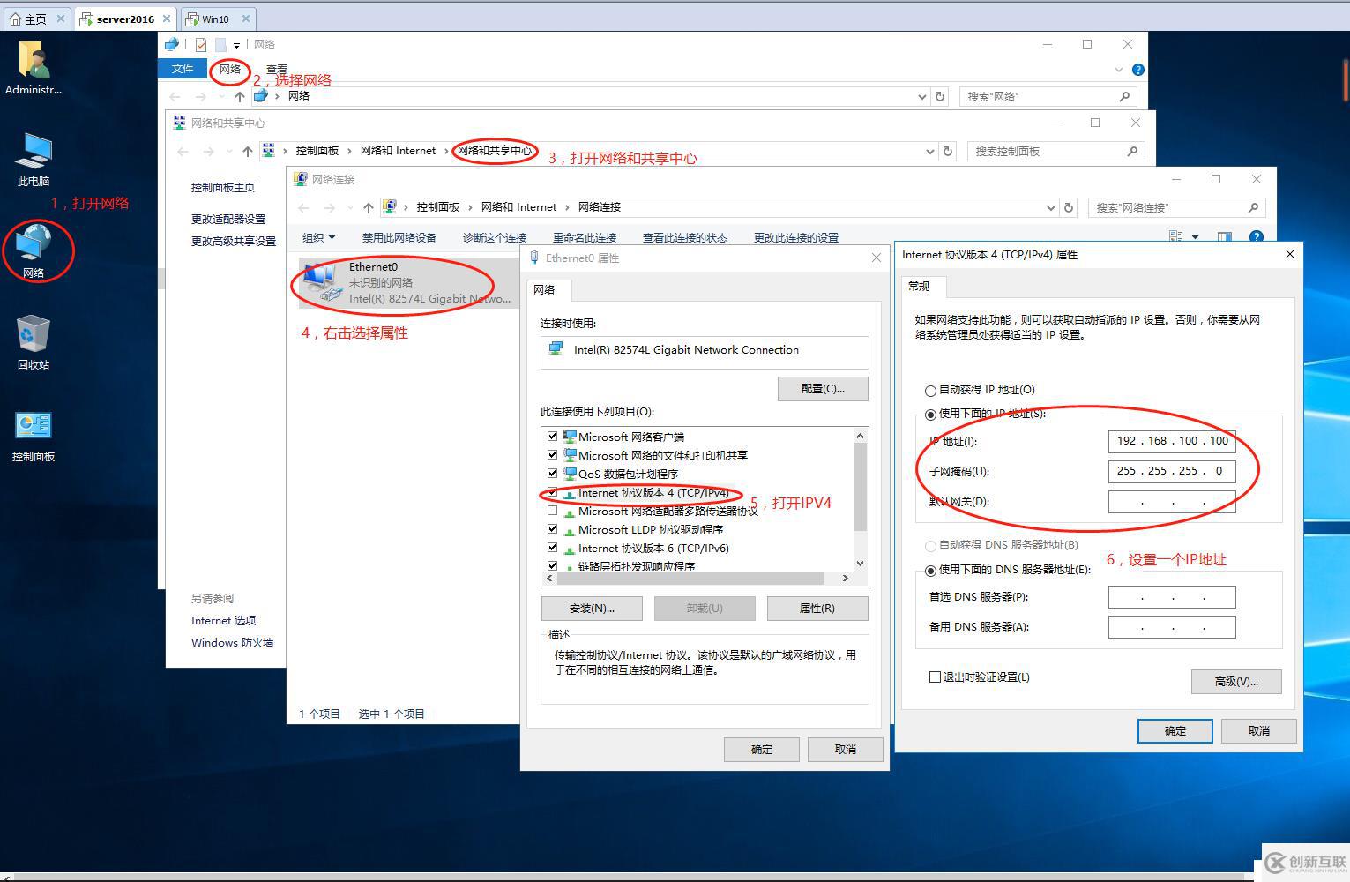Click the 子网掩码 input field

tap(1172, 471)
